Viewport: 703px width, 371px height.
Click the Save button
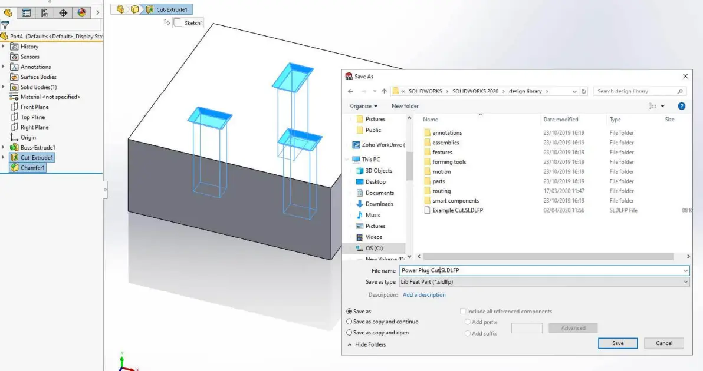point(618,343)
